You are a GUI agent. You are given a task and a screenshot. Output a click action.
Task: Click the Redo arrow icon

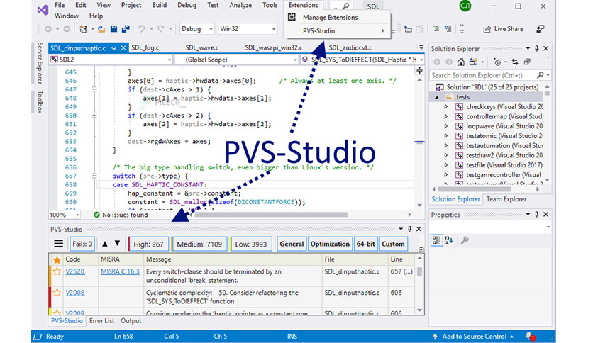[x=161, y=29]
